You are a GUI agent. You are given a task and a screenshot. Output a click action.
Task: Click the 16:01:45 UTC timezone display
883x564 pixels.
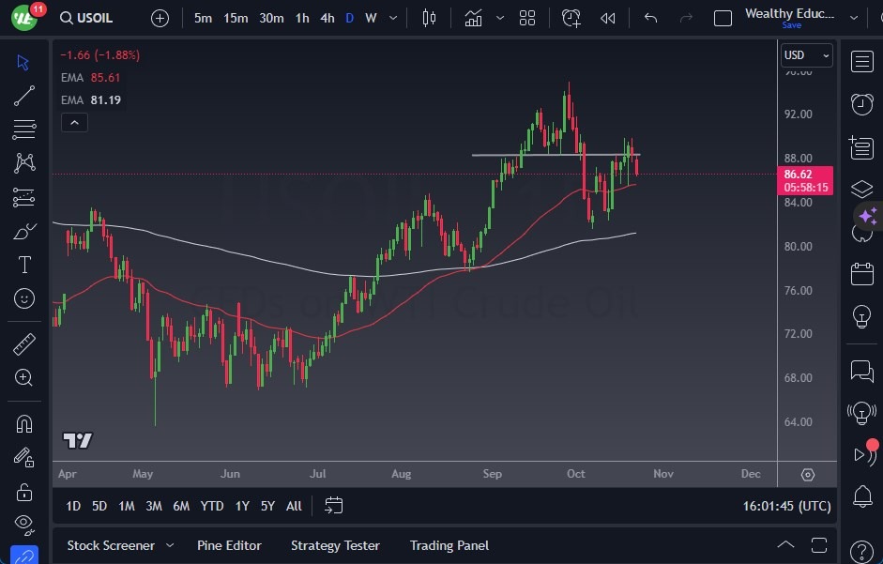coord(789,506)
